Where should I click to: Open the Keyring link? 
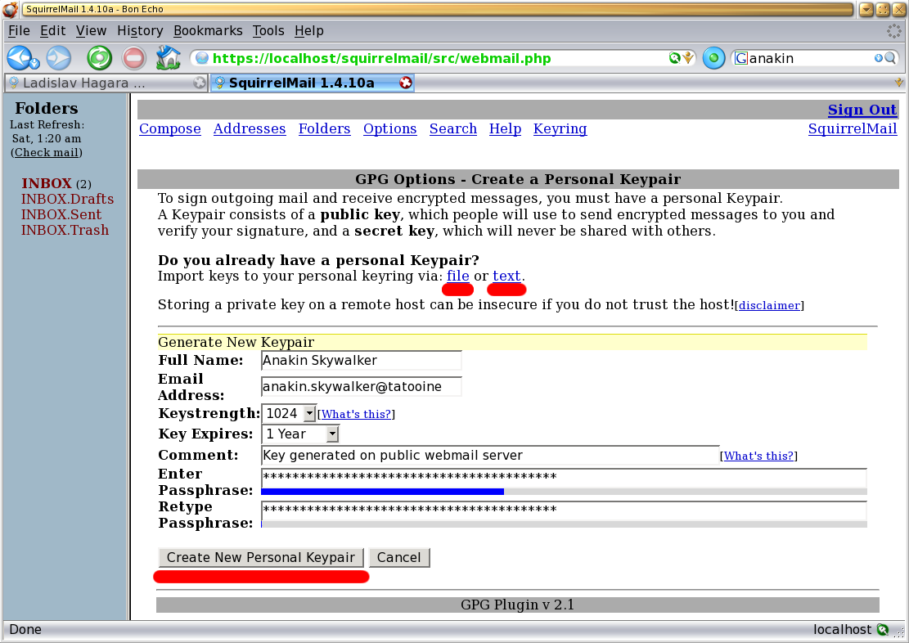pyautogui.click(x=560, y=128)
